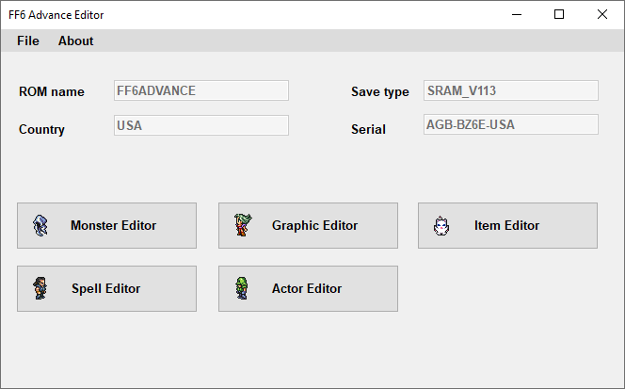Click the ROM name field showing FF6ADVANCE

point(201,90)
